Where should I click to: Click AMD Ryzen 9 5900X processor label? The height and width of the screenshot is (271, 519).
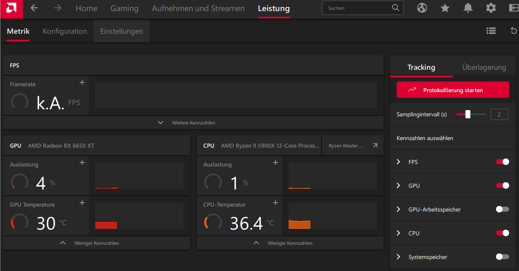coord(271,146)
